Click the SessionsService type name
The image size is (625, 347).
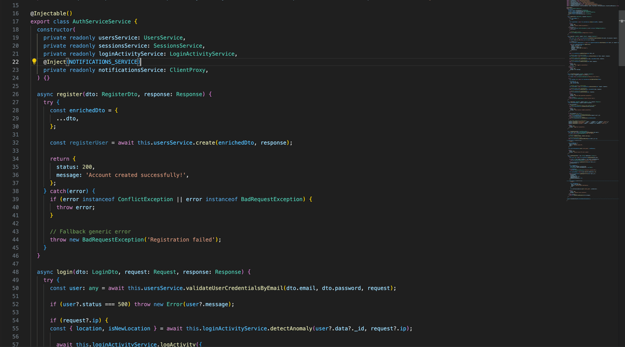click(x=178, y=46)
